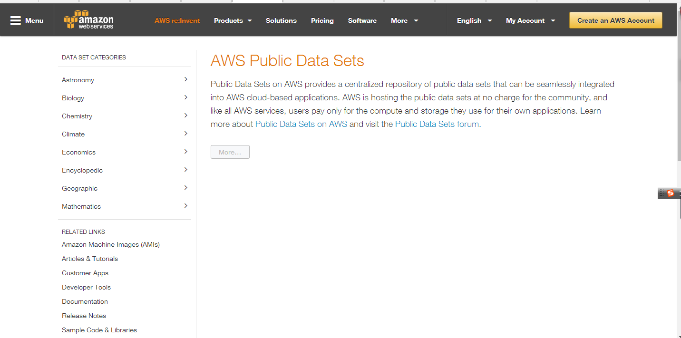Image resolution: width=681 pixels, height=338 pixels.
Task: Select the Chemistry category
Action: (77, 116)
